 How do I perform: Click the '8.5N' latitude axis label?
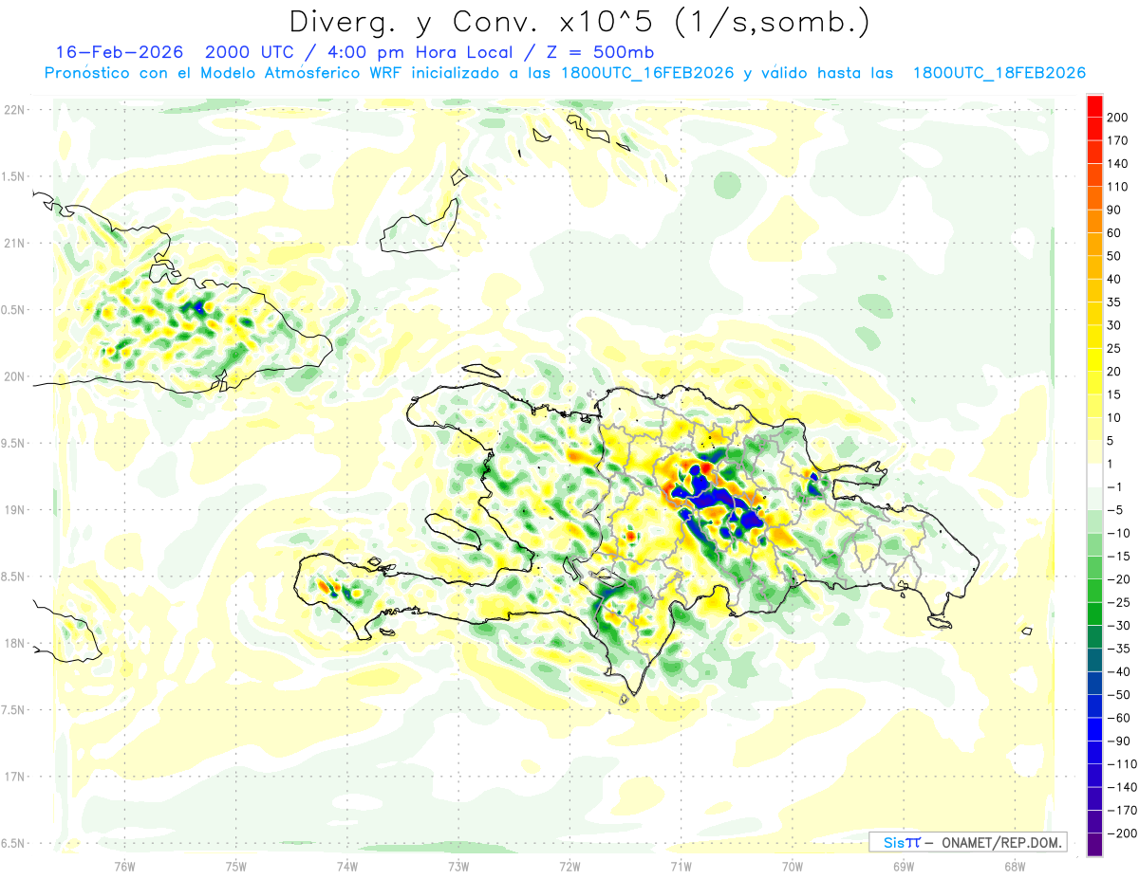pos(14,577)
